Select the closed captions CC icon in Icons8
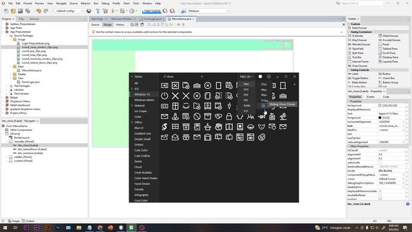The height and width of the screenshot is (232, 412). [165, 106]
